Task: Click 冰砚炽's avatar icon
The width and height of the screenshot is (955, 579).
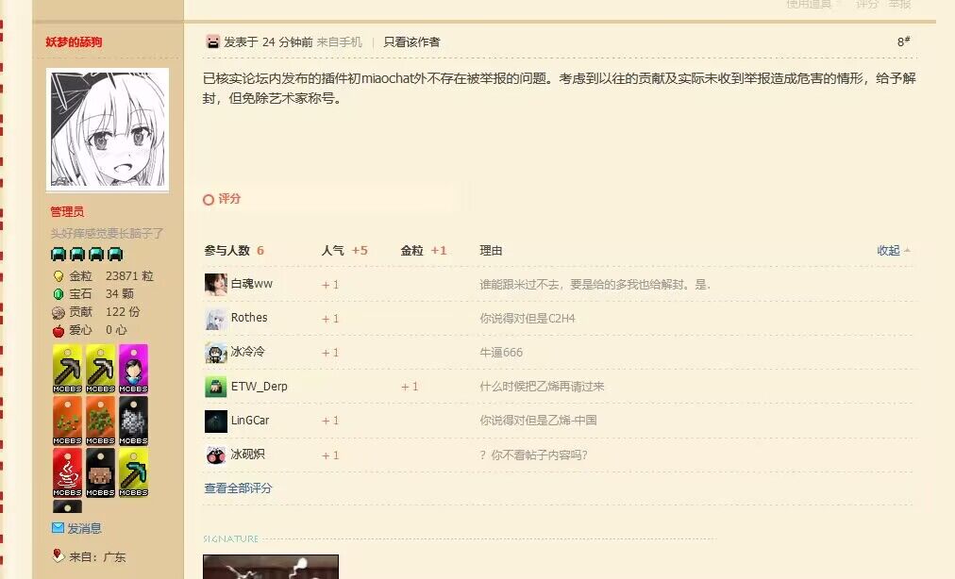Action: pyautogui.click(x=215, y=455)
